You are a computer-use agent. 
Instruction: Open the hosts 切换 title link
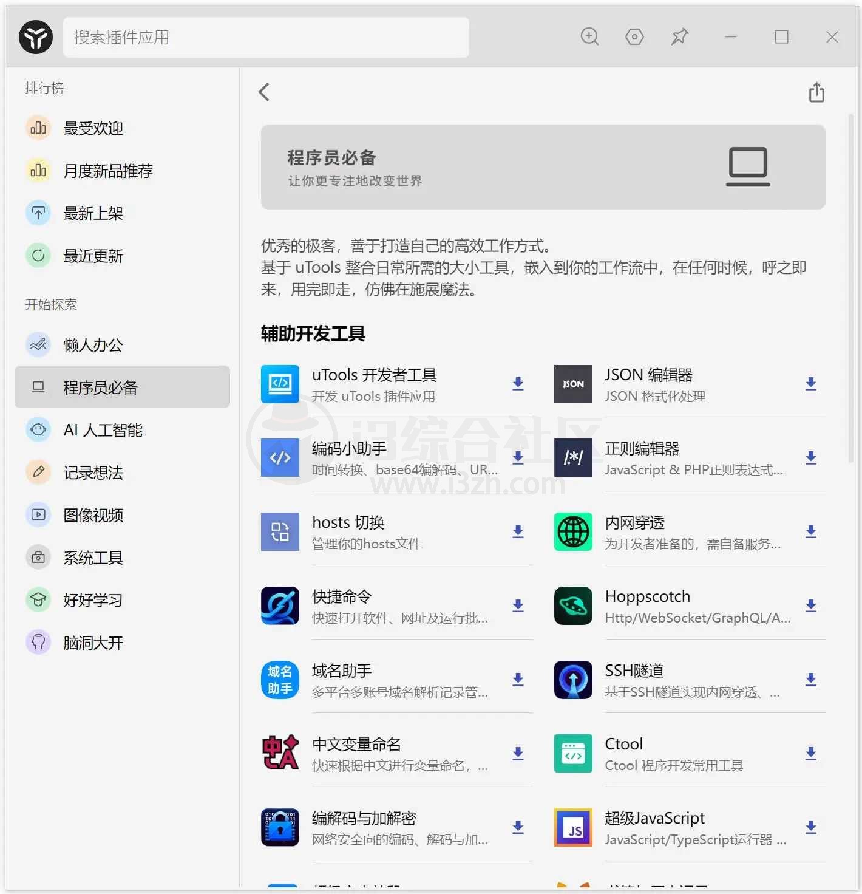tap(348, 522)
